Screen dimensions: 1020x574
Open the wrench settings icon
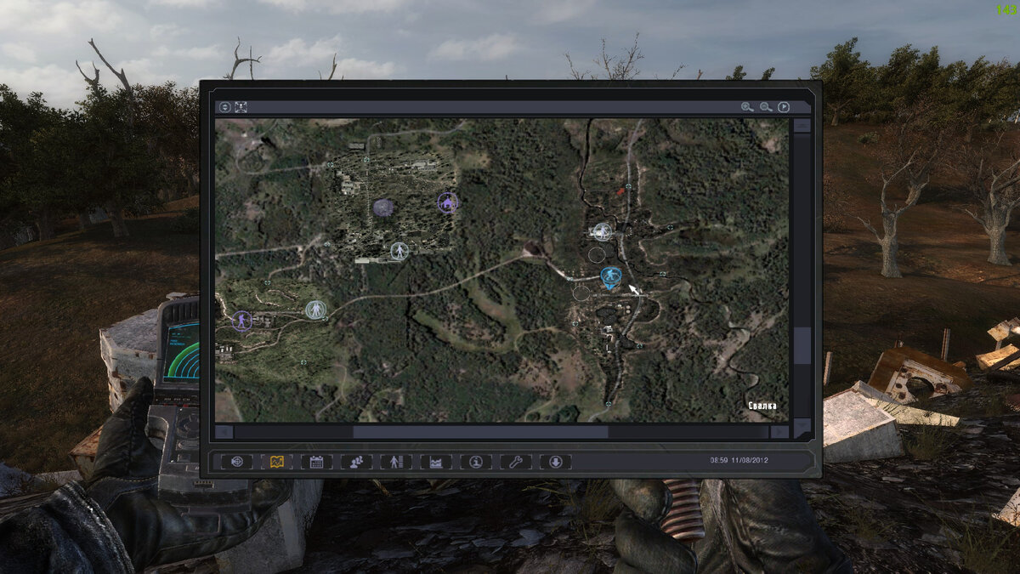coord(516,462)
